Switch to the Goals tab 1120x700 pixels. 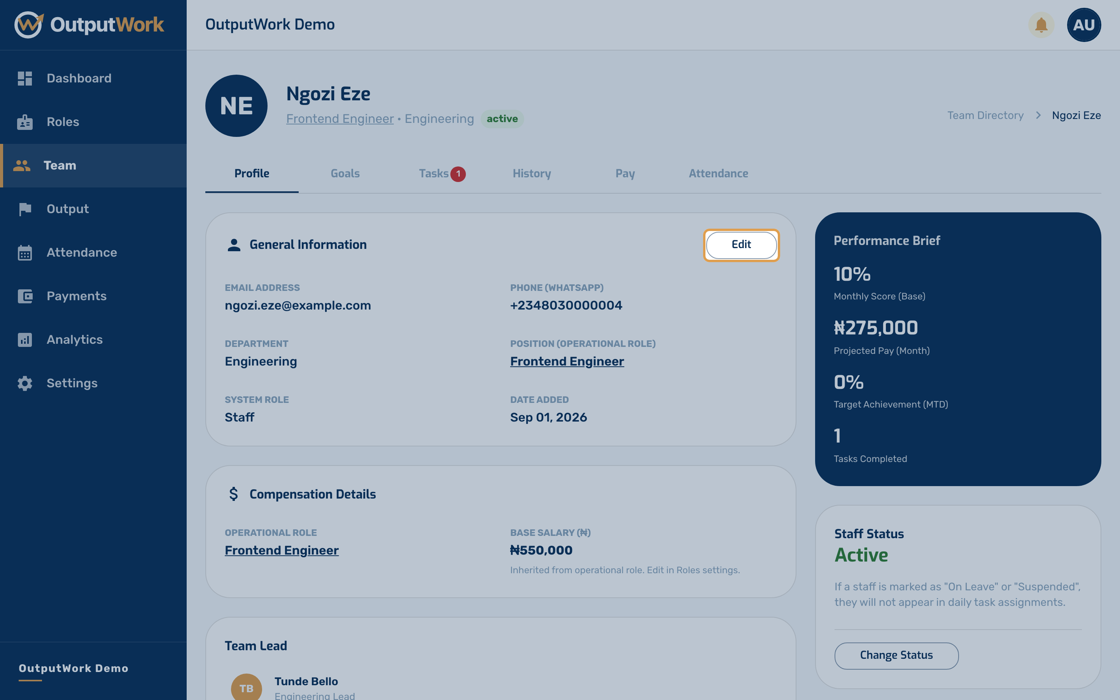(x=345, y=173)
